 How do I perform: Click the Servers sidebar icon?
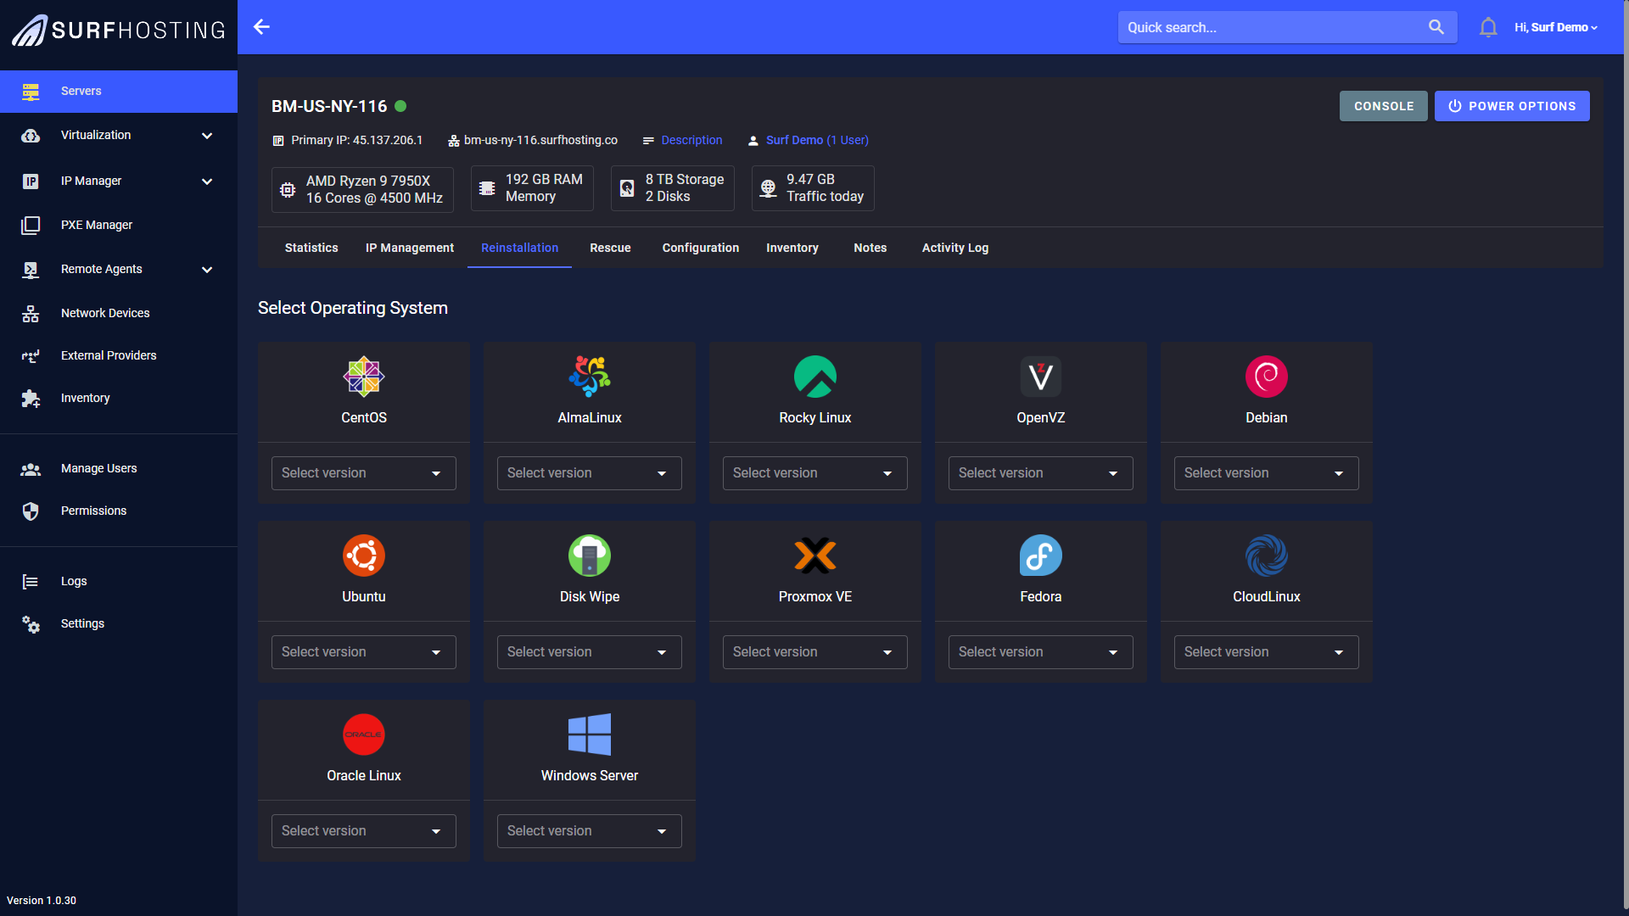(31, 92)
